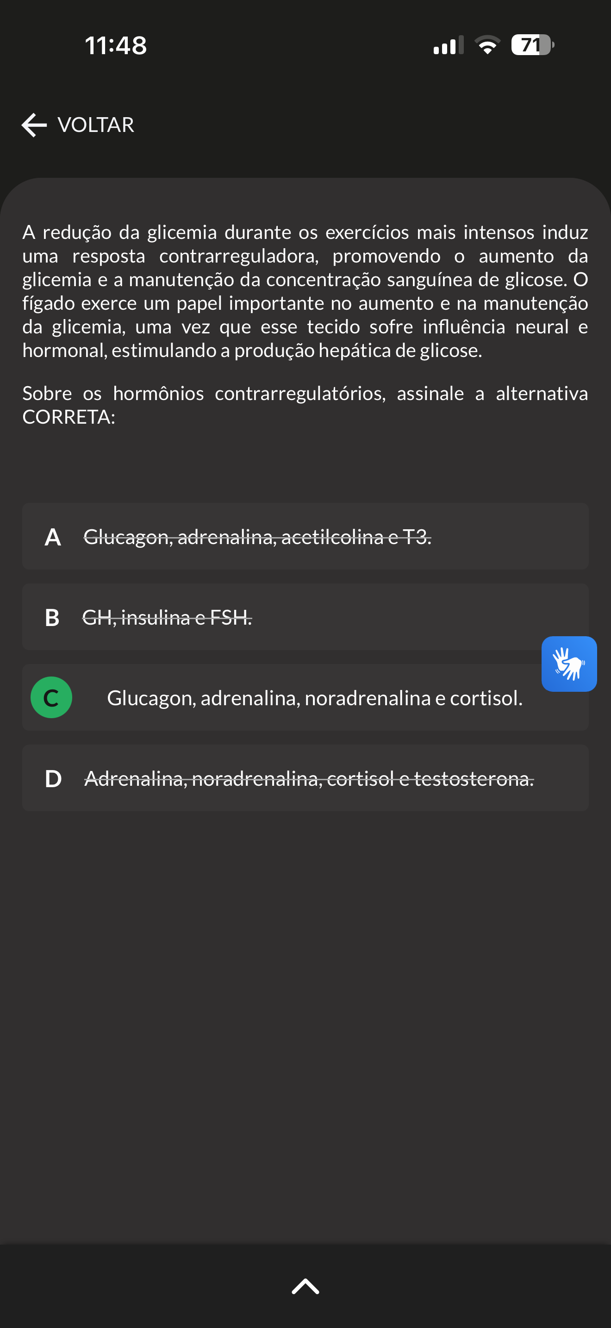611x1328 pixels.
Task: Tap the question paragraph about glicemia
Action: [305, 291]
